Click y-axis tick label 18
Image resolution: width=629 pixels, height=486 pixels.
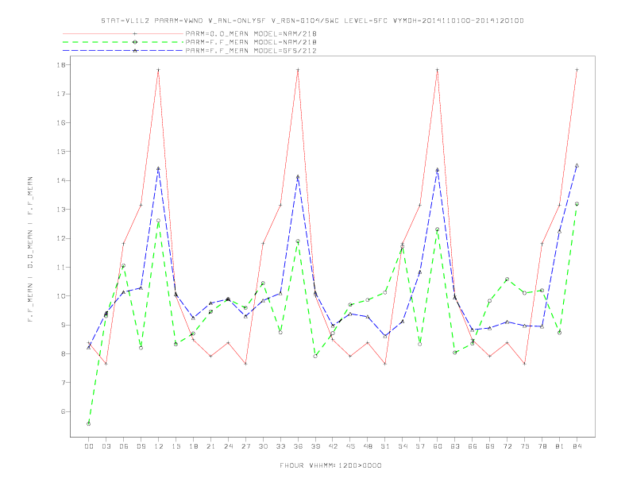point(60,65)
